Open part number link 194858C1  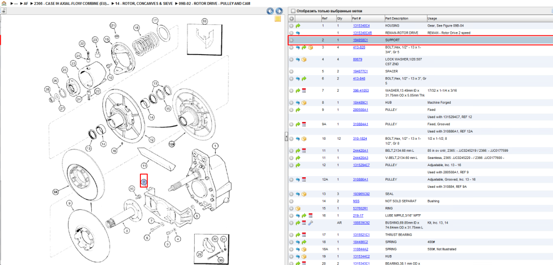click(x=361, y=40)
